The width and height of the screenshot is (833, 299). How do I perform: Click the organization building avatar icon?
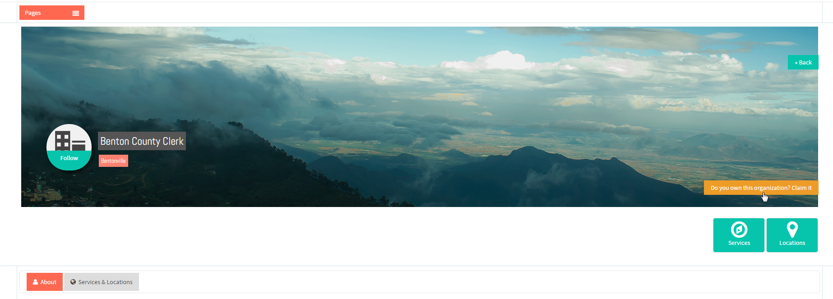(70, 140)
